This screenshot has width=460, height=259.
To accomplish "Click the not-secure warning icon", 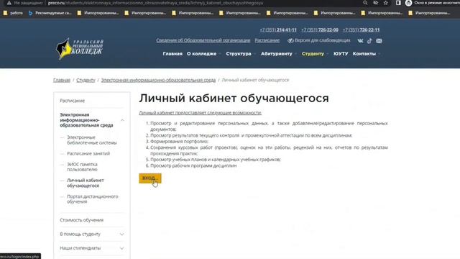I will (9, 3).
